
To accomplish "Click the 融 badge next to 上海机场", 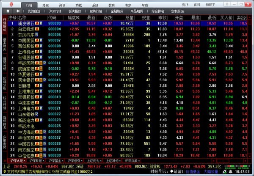I will tap(37, 52).
